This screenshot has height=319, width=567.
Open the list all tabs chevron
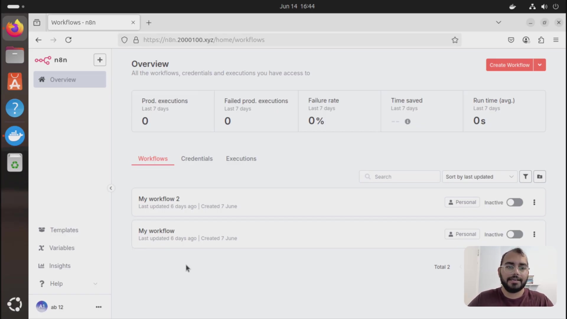498,22
